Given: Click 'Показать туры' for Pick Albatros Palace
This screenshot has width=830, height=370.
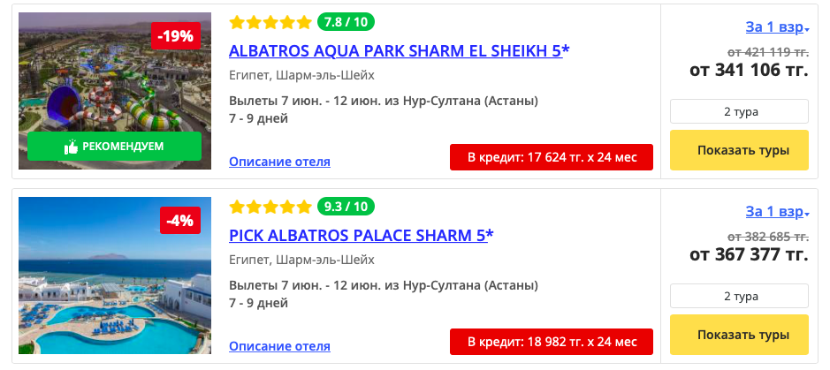Looking at the screenshot, I should [x=740, y=335].
